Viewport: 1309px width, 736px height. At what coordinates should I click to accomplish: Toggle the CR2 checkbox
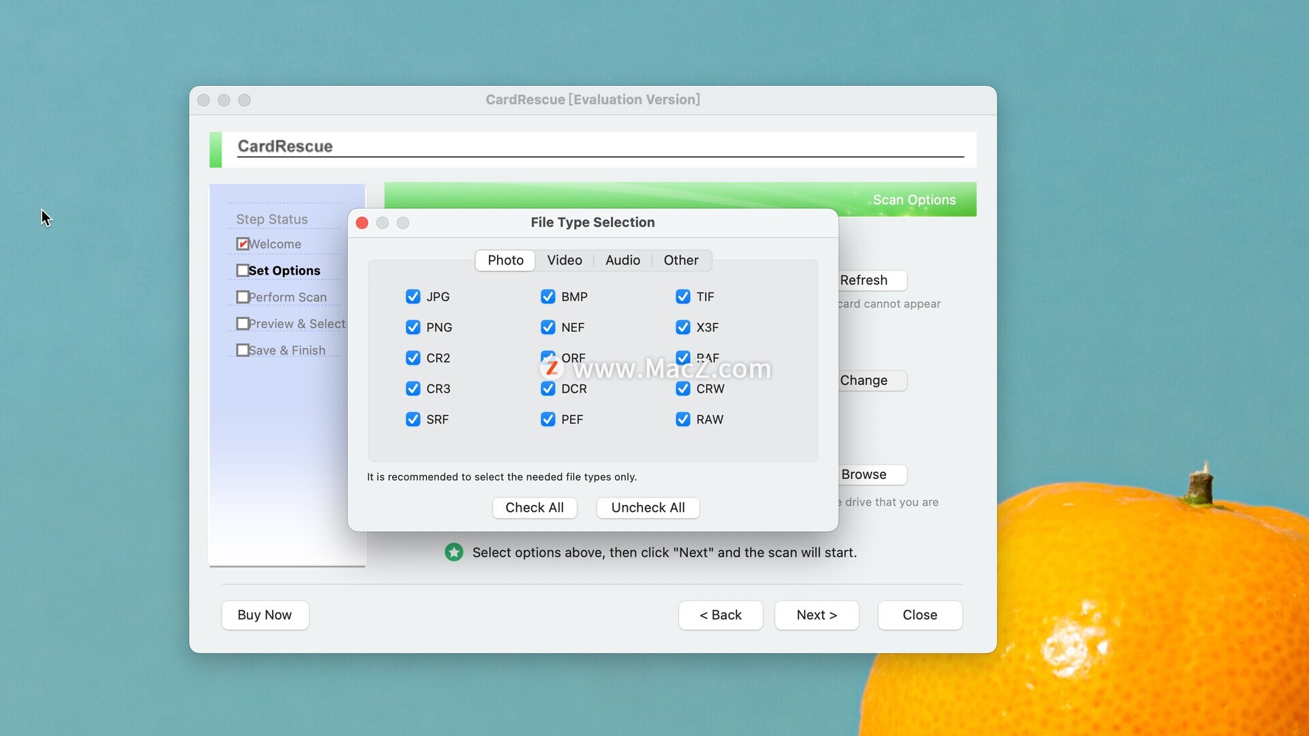(x=412, y=358)
